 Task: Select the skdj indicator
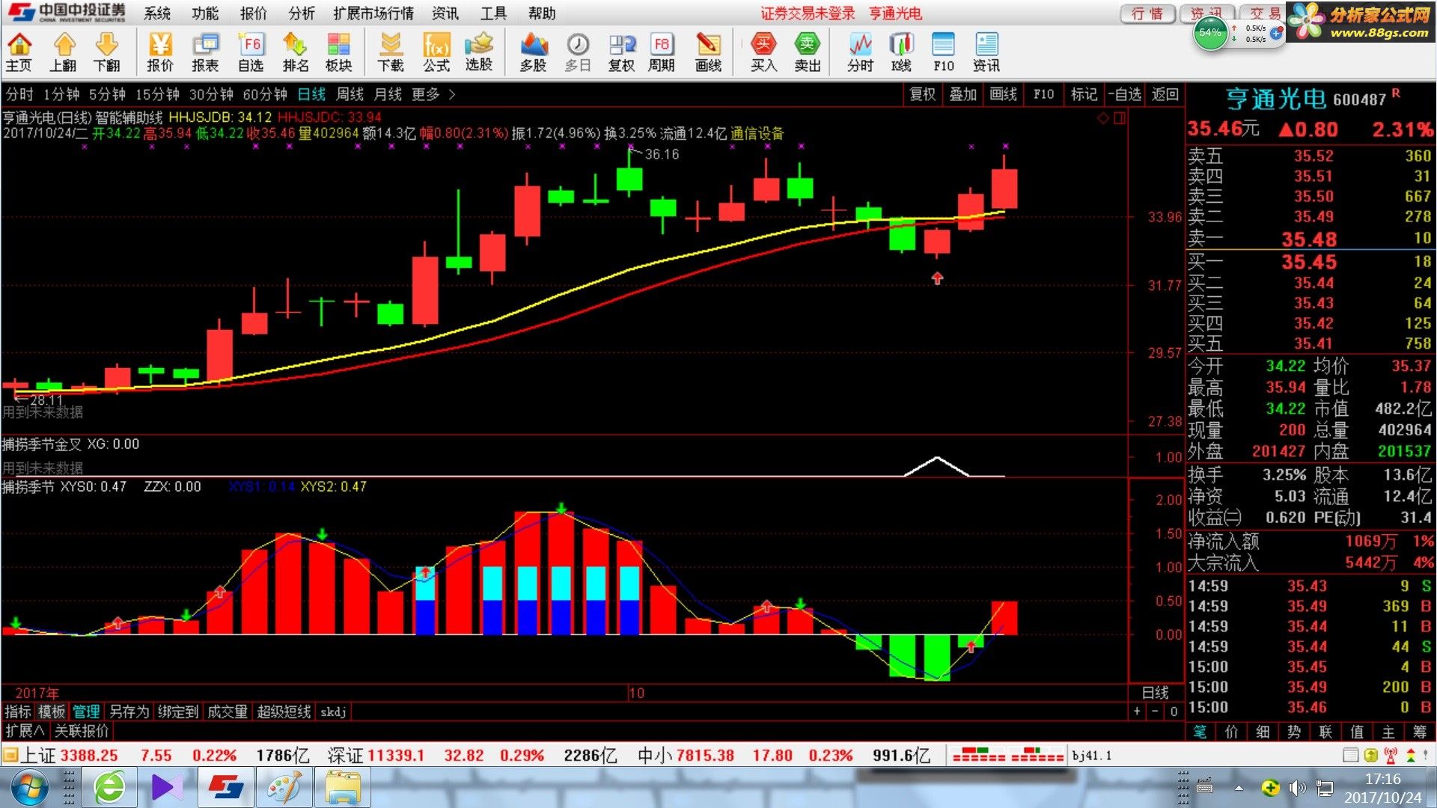(x=333, y=711)
